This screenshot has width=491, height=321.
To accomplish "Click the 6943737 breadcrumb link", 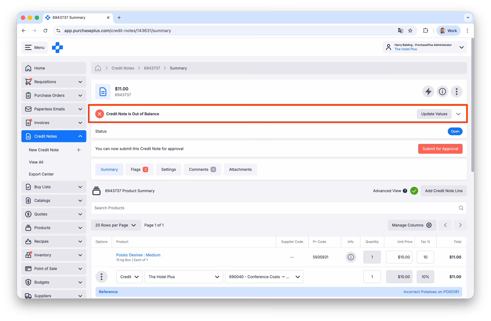I will point(152,68).
